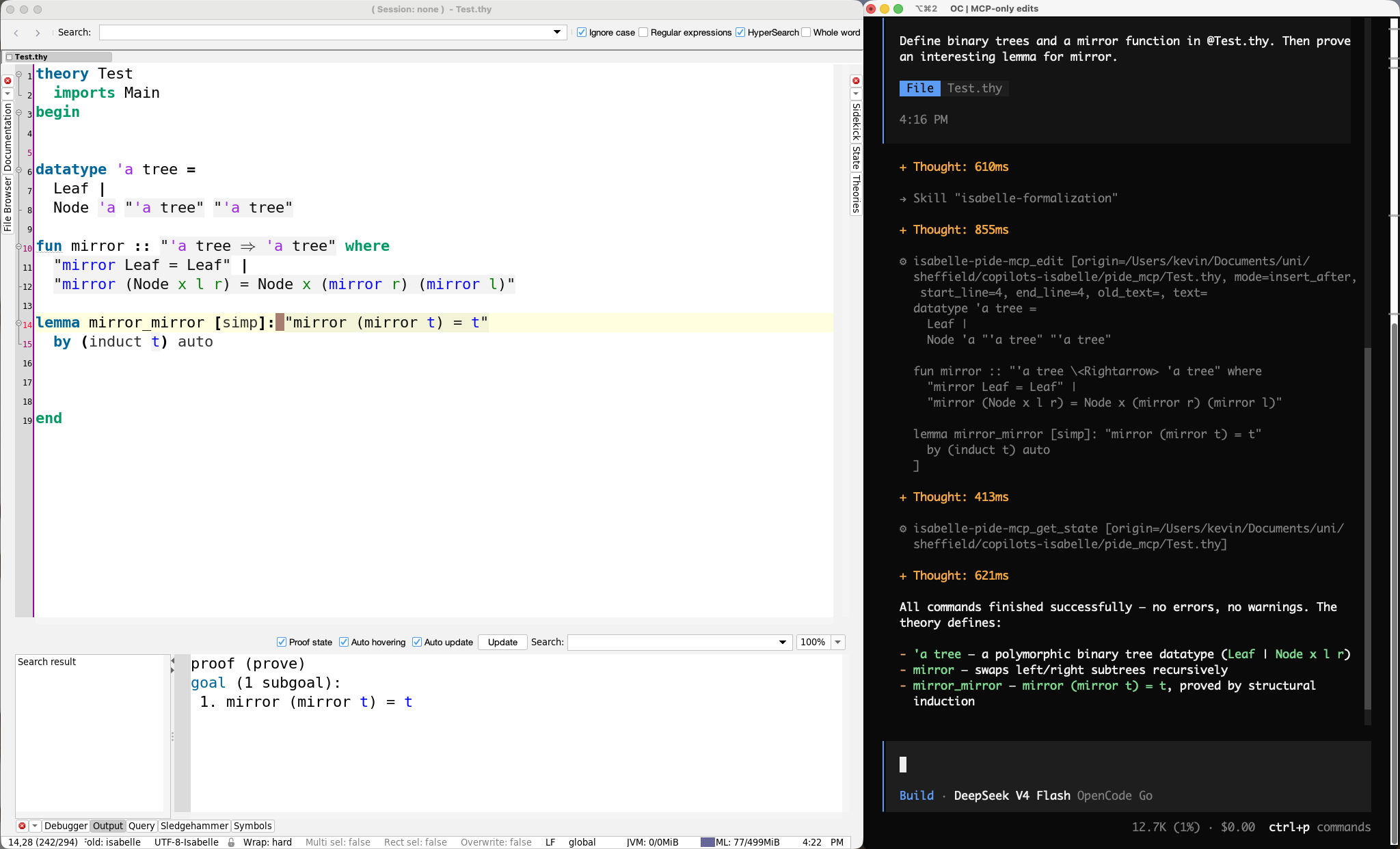The width and height of the screenshot is (1400, 849).
Task: Collapse the fold at line 14 lemma
Action: tap(19, 323)
